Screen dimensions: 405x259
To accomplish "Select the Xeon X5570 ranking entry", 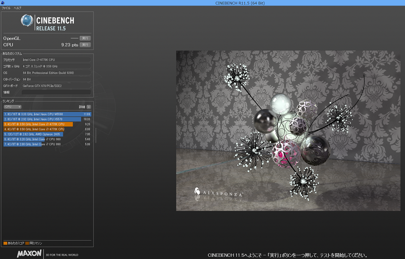I will click(47, 119).
